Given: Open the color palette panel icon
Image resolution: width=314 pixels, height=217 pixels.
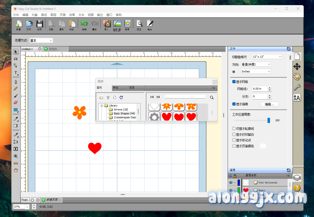Looking at the screenshot, I should pos(297,77).
